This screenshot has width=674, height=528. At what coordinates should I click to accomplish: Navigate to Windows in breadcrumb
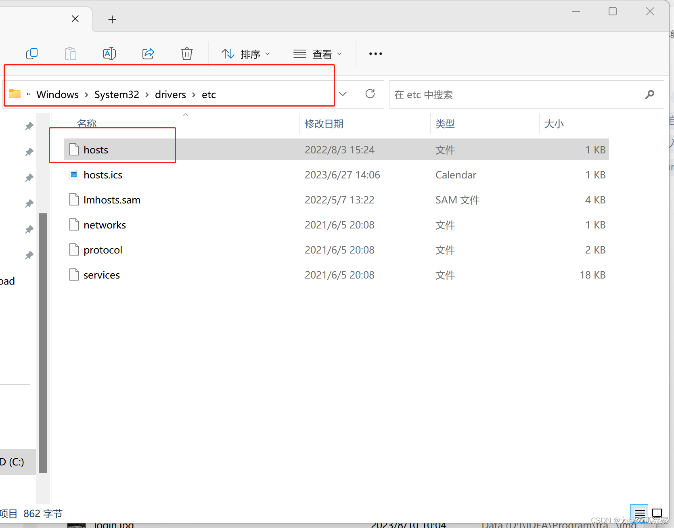coord(58,94)
